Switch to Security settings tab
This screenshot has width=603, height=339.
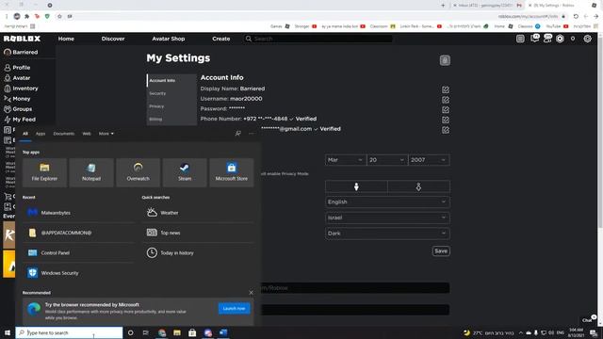(171, 93)
